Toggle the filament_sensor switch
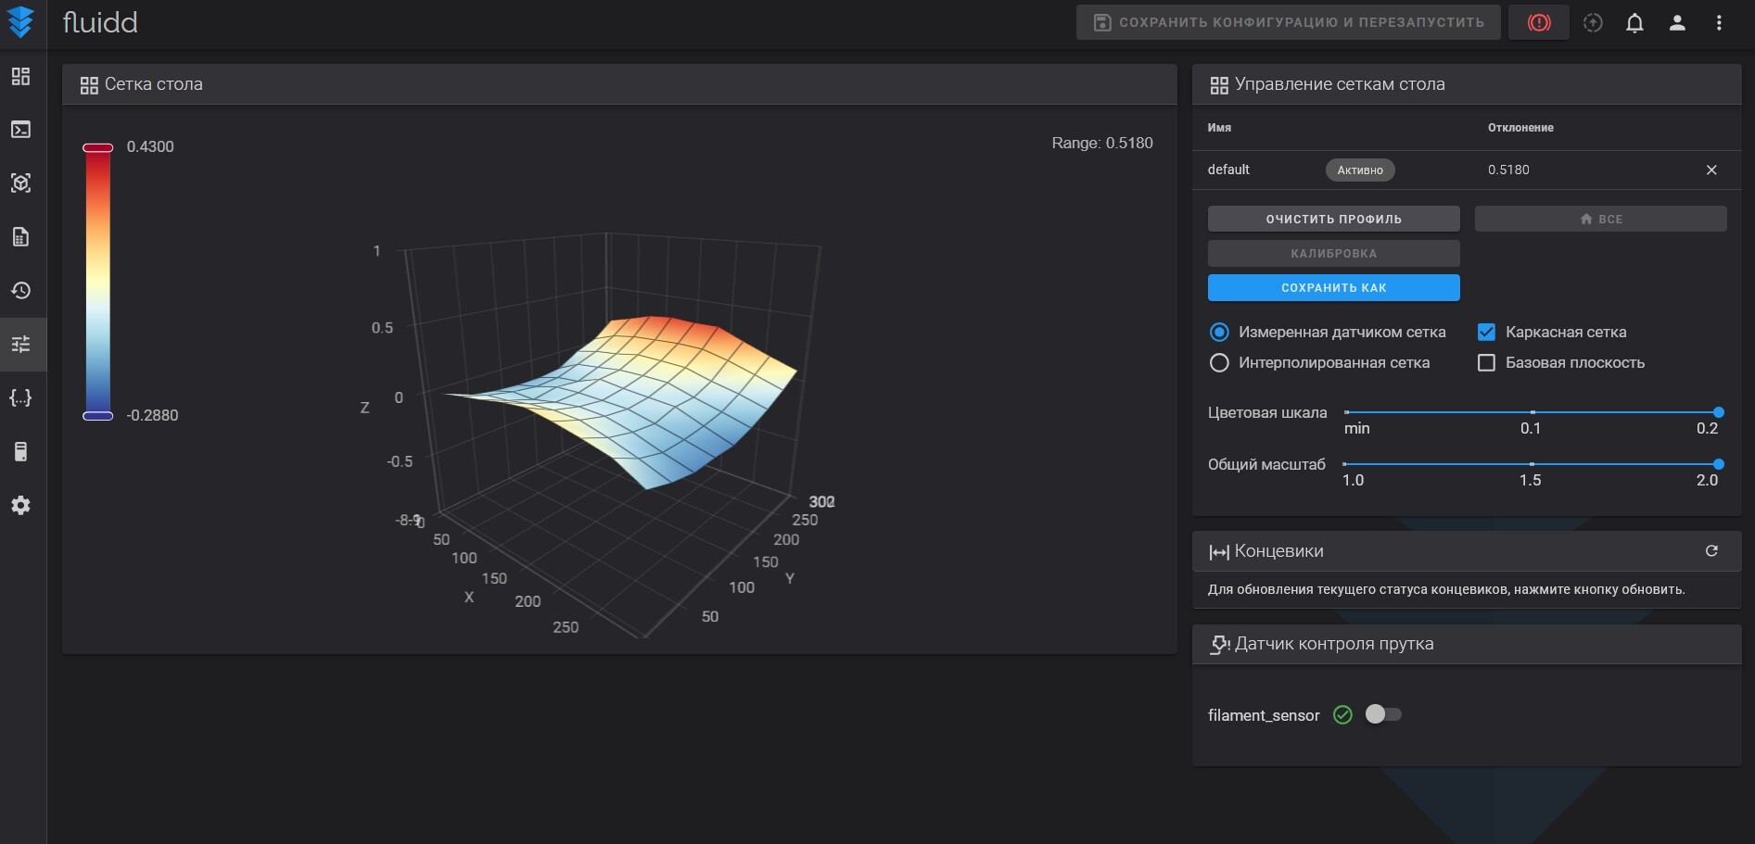Viewport: 1755px width, 844px height. tap(1382, 714)
